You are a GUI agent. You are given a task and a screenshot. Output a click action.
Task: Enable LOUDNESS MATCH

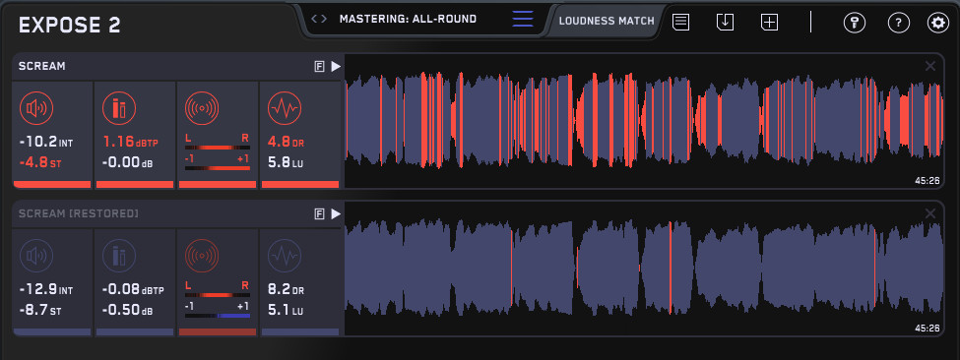607,21
